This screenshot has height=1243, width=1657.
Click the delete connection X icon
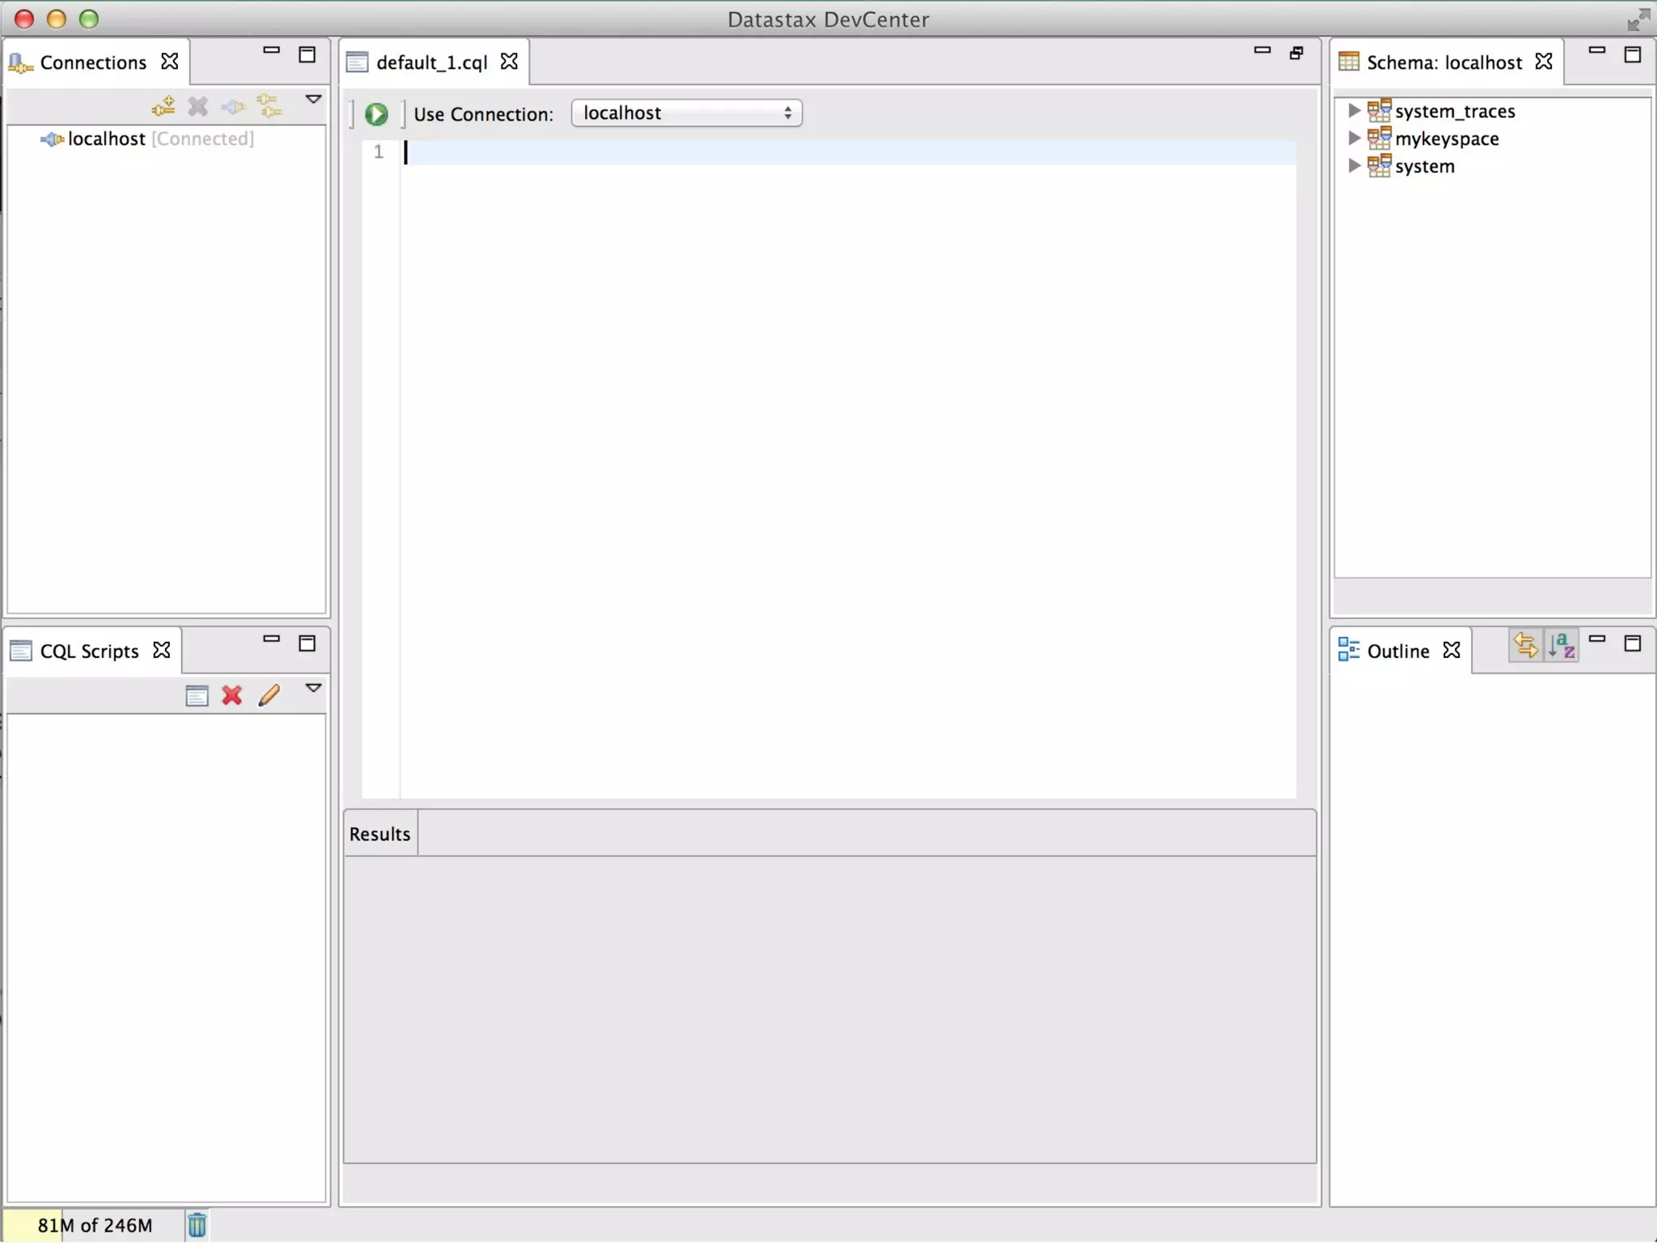[x=198, y=106]
